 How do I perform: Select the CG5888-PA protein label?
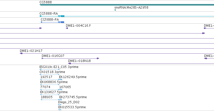[x=50, y=20]
